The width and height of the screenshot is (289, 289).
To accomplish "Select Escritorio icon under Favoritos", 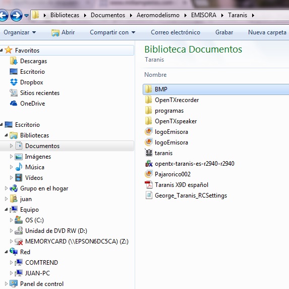I will (14, 72).
